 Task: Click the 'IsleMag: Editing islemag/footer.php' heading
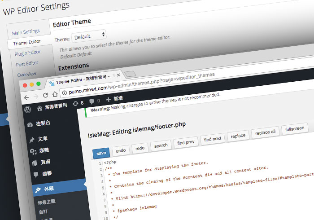pyautogui.click(x=137, y=130)
